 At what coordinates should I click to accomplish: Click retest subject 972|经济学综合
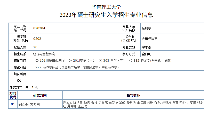[x=77, y=67]
